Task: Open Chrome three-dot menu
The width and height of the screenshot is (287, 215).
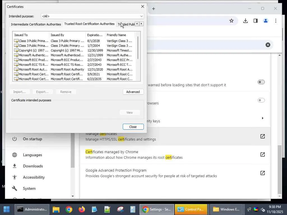Action: (x=276, y=21)
